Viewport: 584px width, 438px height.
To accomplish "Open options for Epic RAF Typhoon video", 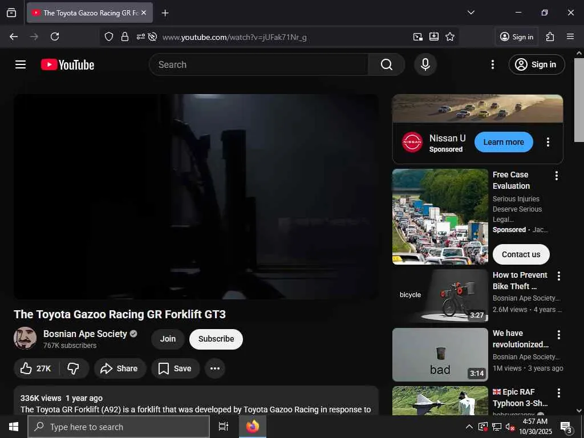I will [559, 392].
